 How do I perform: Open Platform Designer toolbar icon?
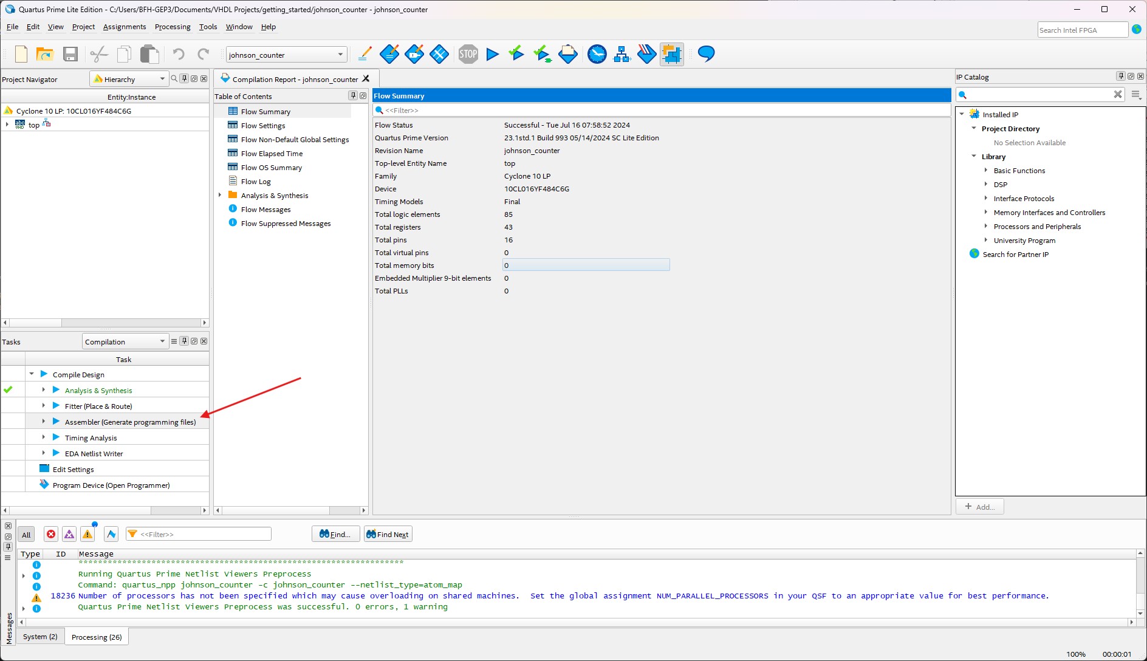tap(672, 55)
